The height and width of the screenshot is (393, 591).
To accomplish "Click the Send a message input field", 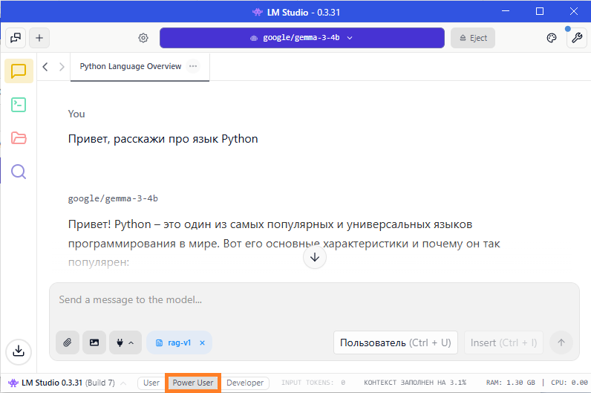I will click(x=312, y=301).
